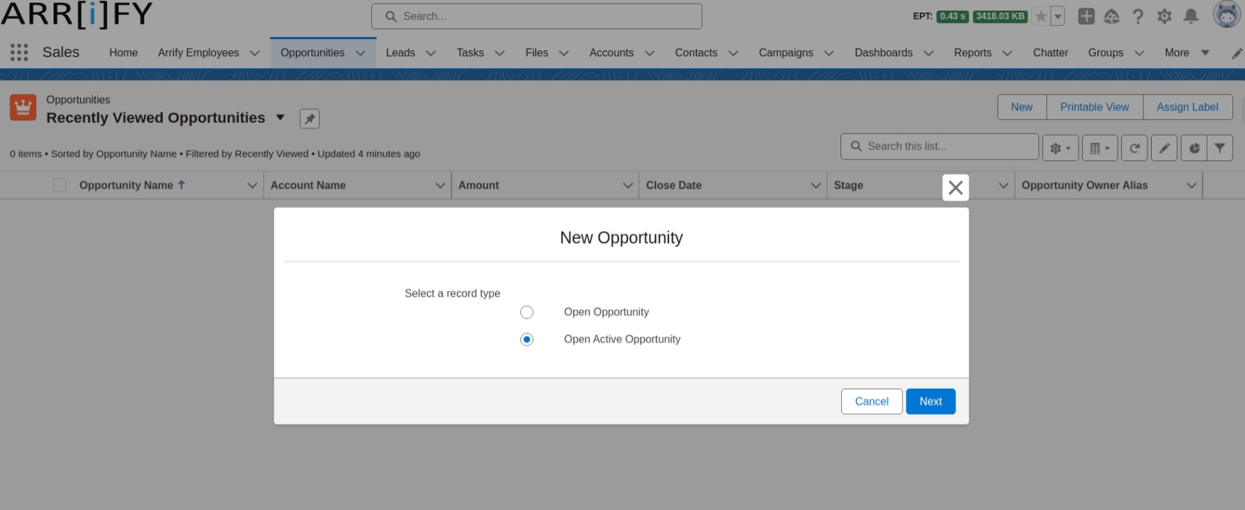
Task: Tick the select-all rows checkbox
Action: coord(60,185)
